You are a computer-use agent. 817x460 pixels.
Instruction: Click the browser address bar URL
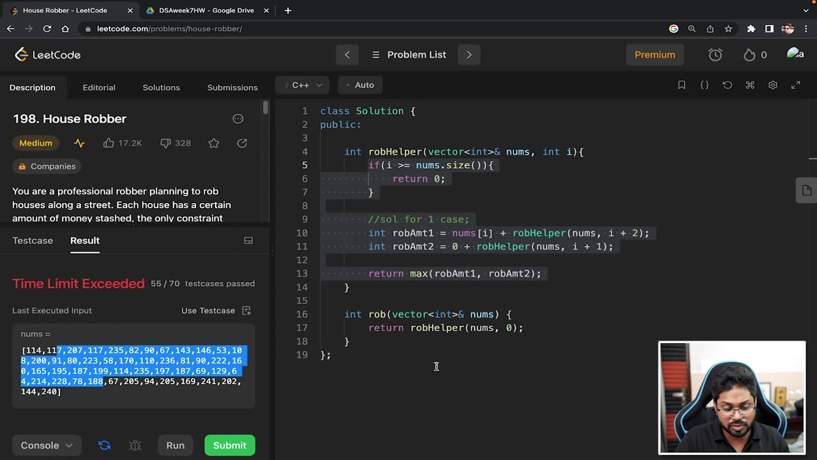(169, 29)
